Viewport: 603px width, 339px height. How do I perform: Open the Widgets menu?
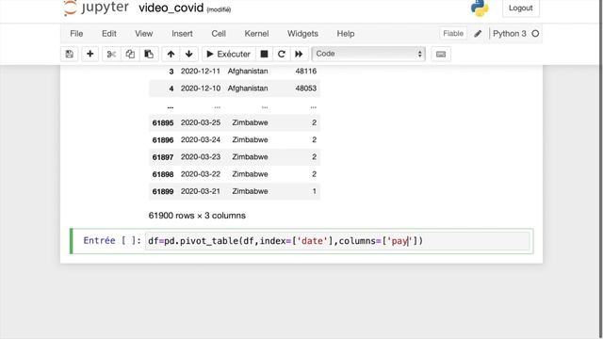click(302, 34)
